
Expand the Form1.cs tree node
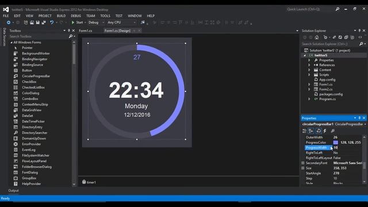(x=309, y=85)
